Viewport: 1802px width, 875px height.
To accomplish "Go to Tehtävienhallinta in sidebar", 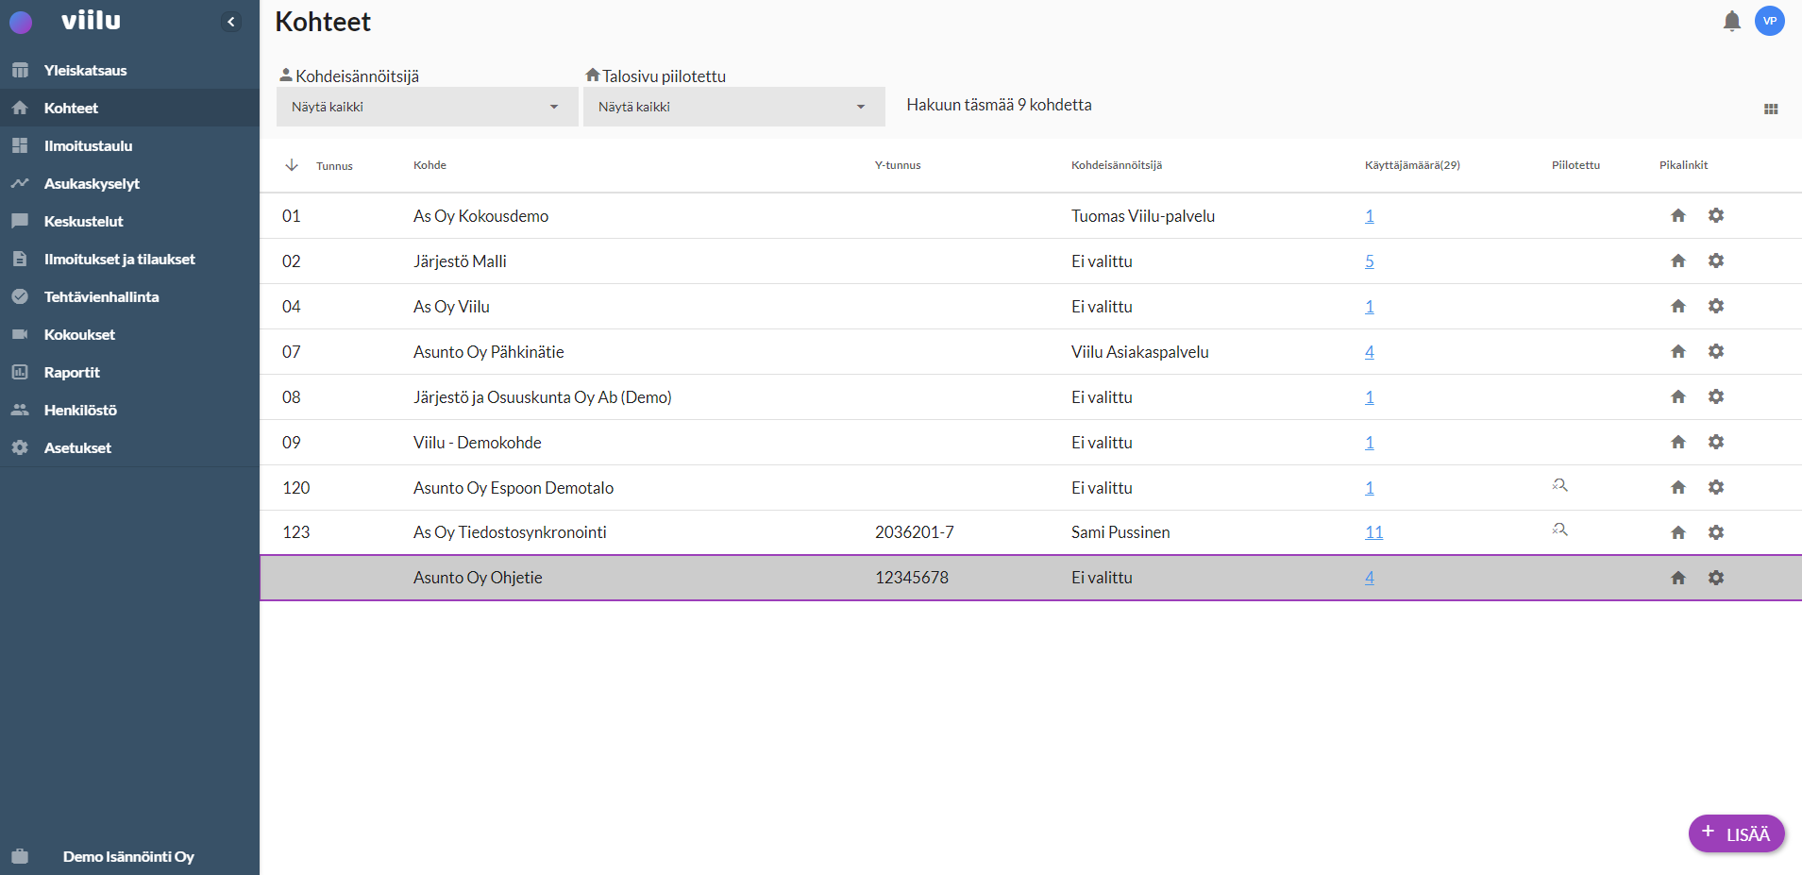I will 101,297.
